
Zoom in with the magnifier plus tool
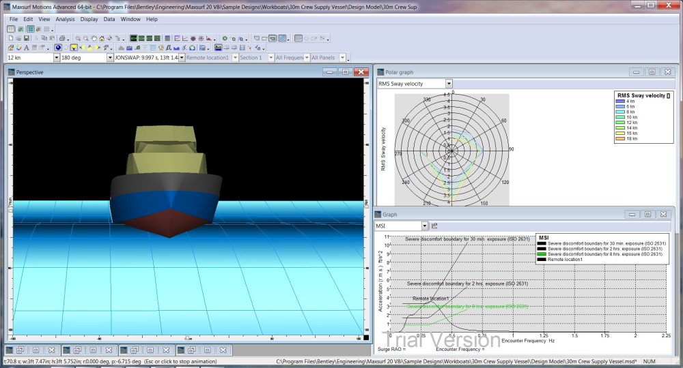coord(78,38)
